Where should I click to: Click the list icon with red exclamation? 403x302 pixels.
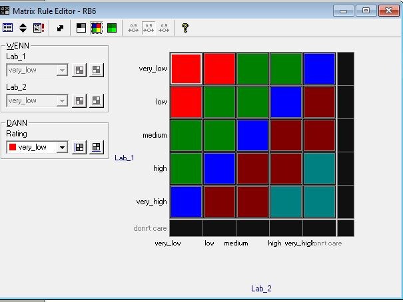pos(39,28)
